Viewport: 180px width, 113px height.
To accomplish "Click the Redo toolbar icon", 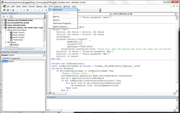I will coord(35,10).
